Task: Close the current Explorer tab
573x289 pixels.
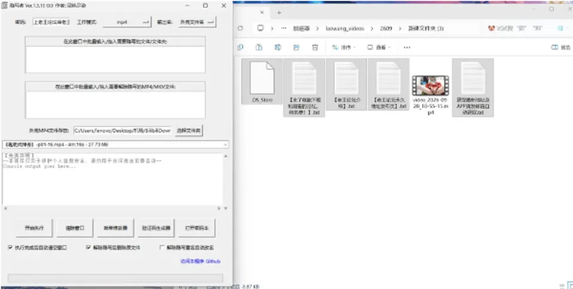Action: (261, 12)
